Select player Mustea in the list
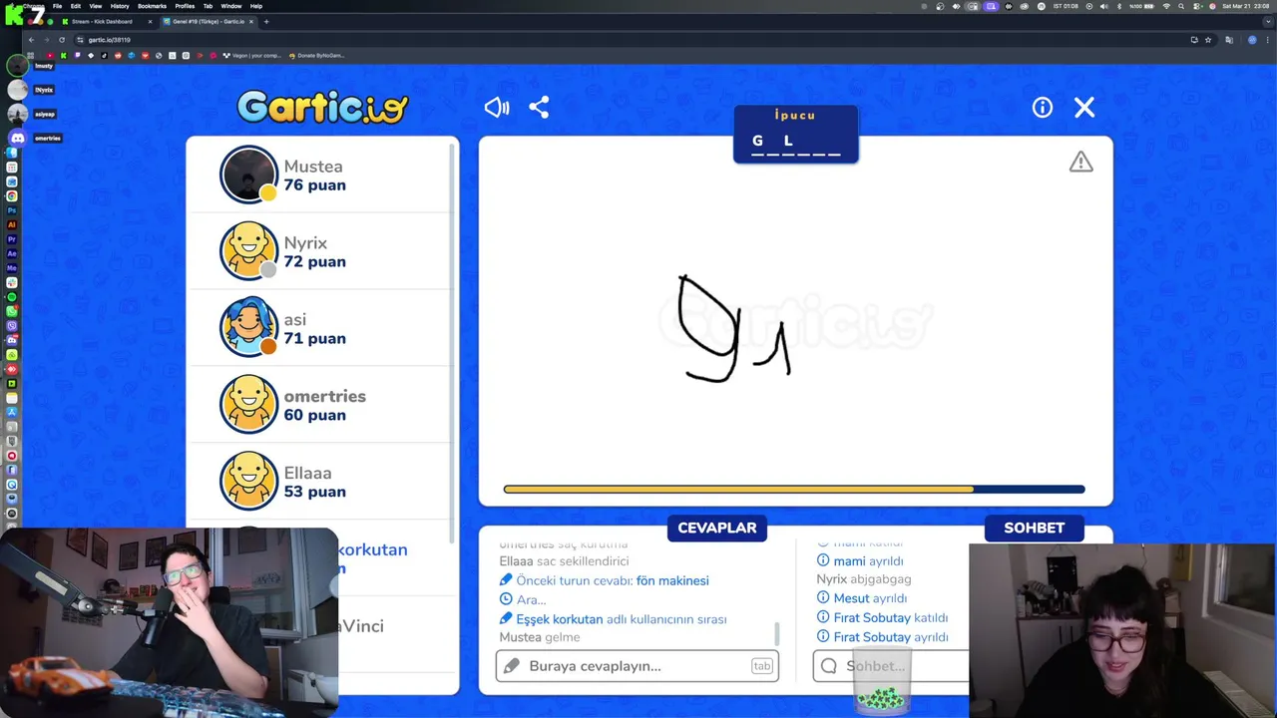The image size is (1277, 718). click(x=321, y=175)
